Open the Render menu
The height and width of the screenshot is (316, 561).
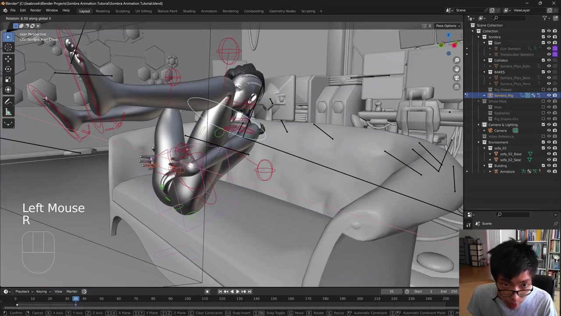click(36, 11)
